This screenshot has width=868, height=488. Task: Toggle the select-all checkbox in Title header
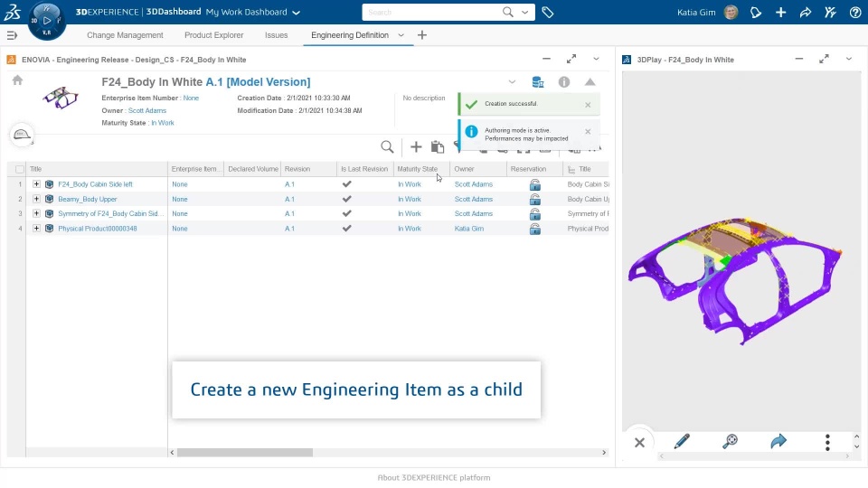tap(20, 169)
